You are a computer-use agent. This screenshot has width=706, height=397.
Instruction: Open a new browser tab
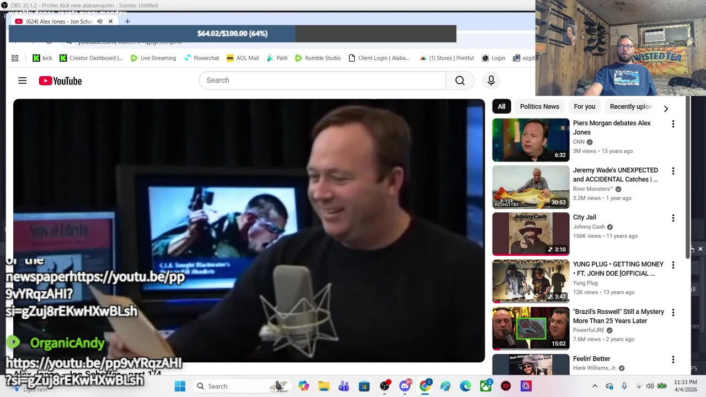(127, 22)
